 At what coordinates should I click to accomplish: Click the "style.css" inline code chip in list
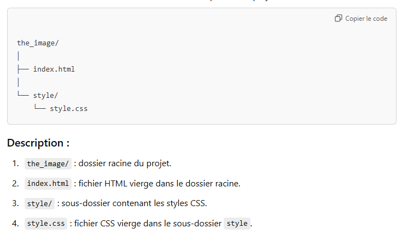tap(46, 224)
